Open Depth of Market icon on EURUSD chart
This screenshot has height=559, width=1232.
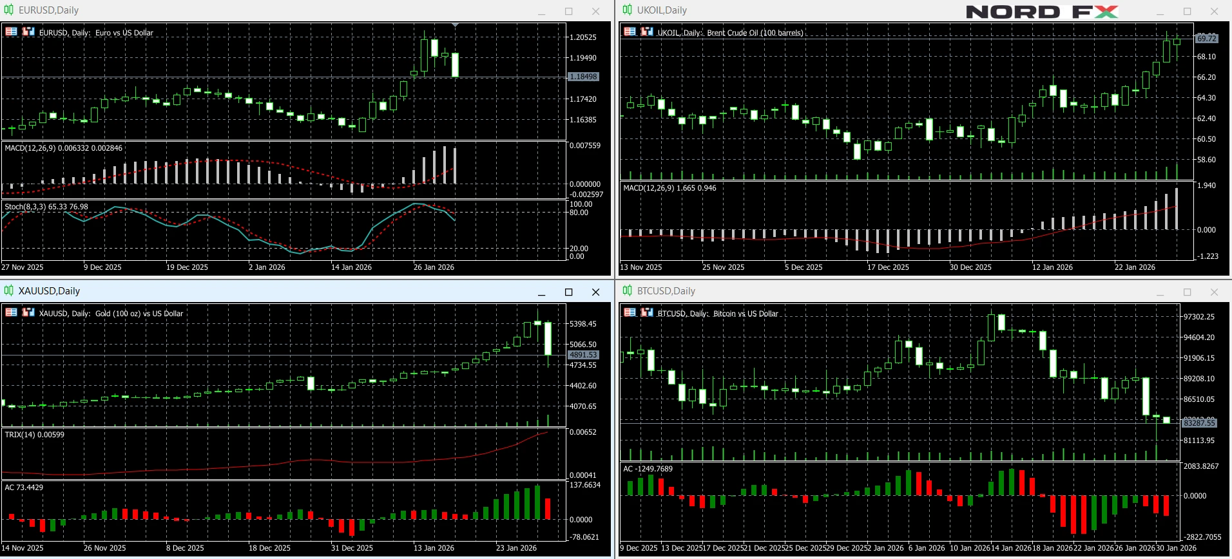coord(28,31)
